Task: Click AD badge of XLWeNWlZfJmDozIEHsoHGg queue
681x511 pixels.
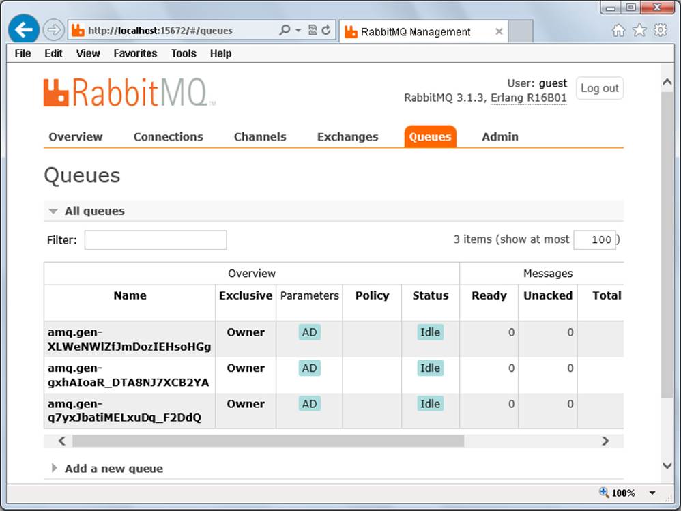Action: pos(309,332)
